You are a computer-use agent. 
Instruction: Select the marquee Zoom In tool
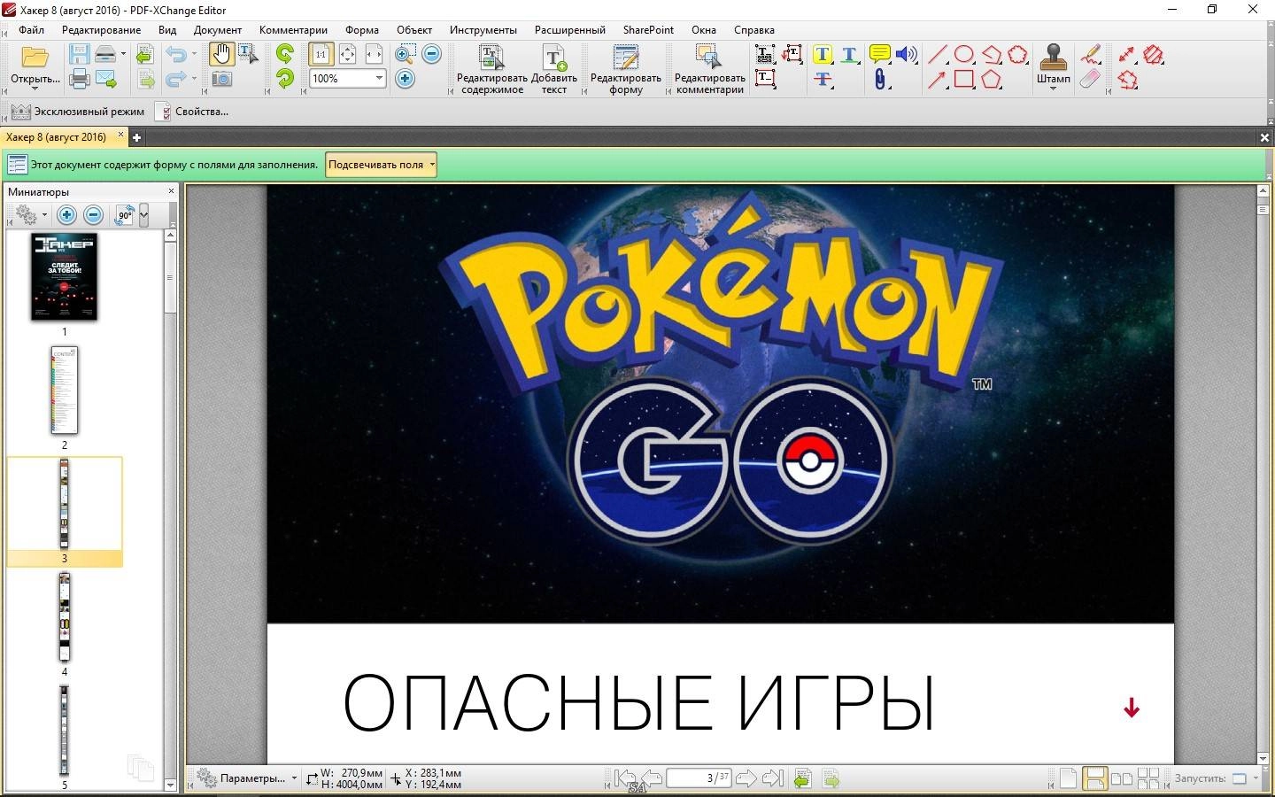point(406,55)
